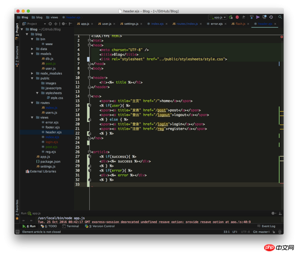Switch to the settings.js editor tab
The height and width of the screenshot is (255, 298).
coord(131,24)
